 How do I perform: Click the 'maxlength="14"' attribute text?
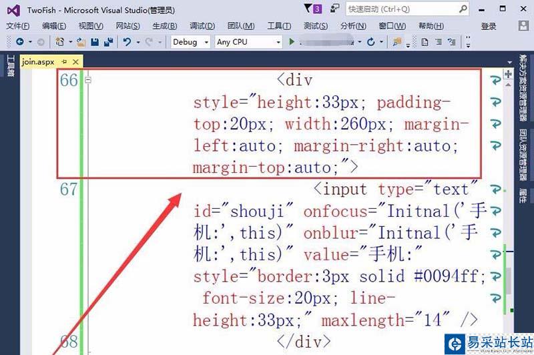click(386, 320)
